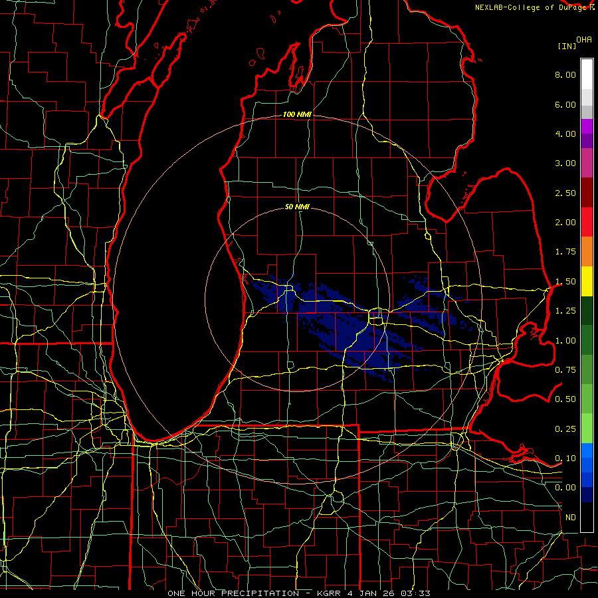Click the 1.50 legend value
Image resolution: width=598 pixels, height=598 pixels.
(x=565, y=282)
